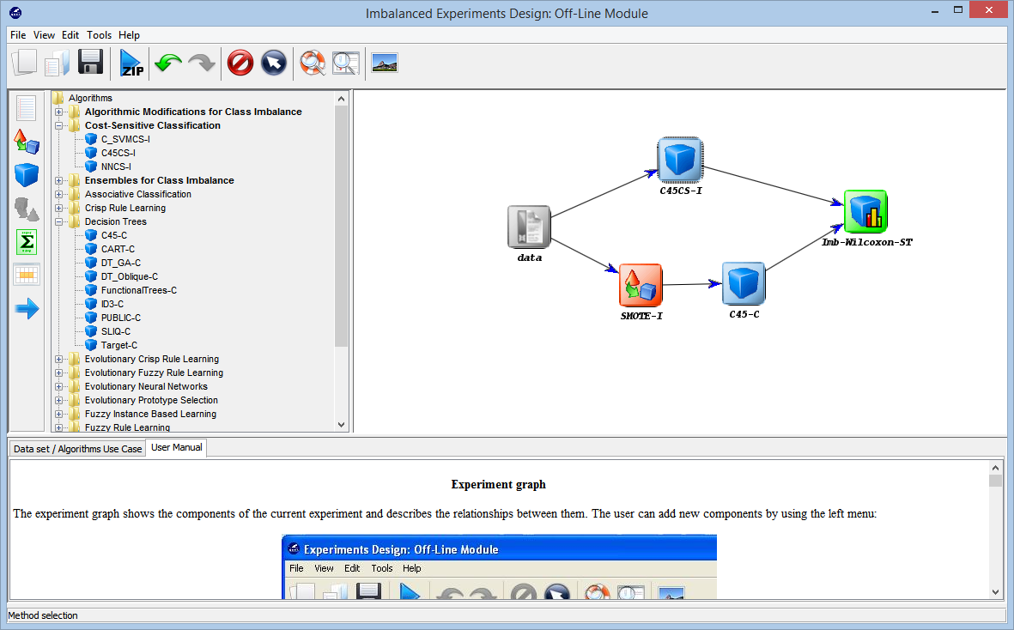Screen dimensions: 1014x630
Task: Click the preprocessing methods sidebar icon
Action: [x=27, y=142]
